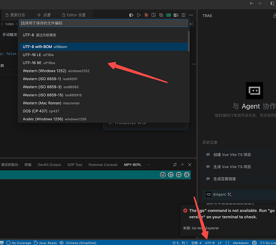Click the REPL circular C reset icon
This screenshot has height=245, width=276.
click(171, 174)
